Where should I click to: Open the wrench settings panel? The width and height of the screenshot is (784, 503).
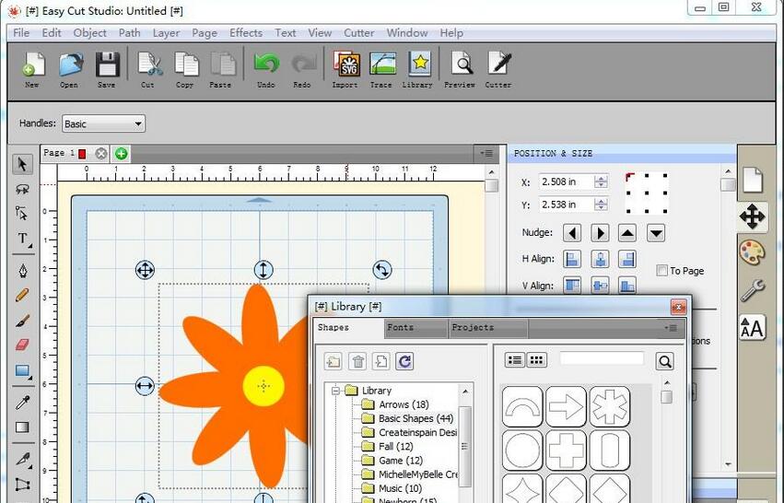[x=753, y=290]
